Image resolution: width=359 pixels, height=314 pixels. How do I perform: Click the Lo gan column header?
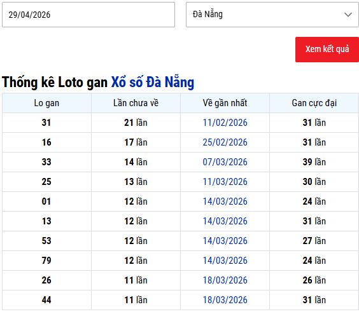coord(46,103)
